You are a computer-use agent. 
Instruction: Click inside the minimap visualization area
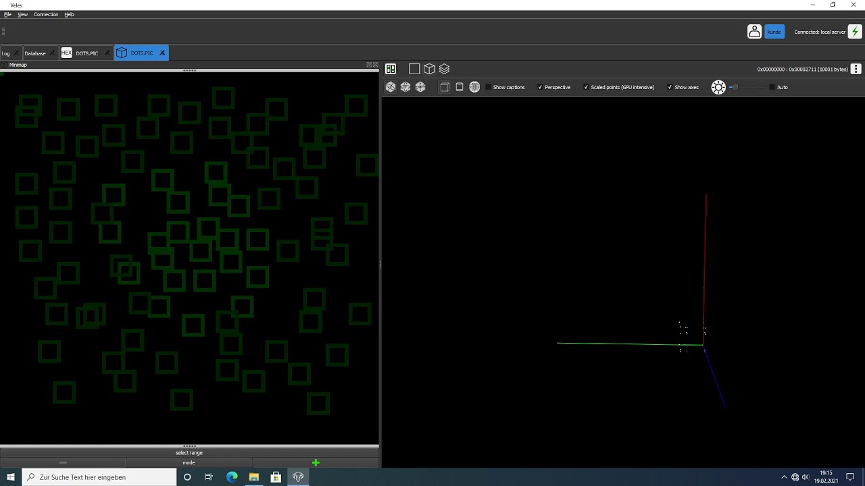click(x=189, y=258)
